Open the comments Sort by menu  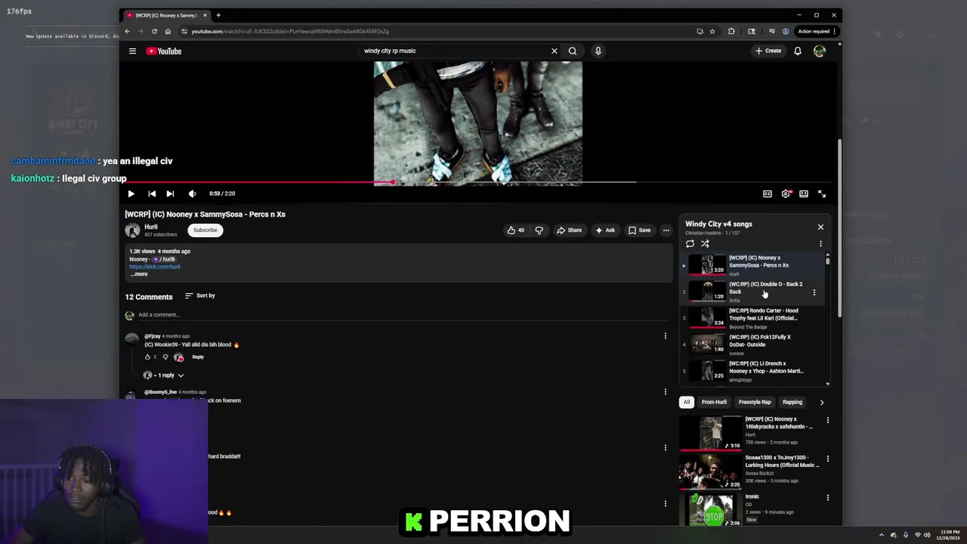click(x=200, y=295)
